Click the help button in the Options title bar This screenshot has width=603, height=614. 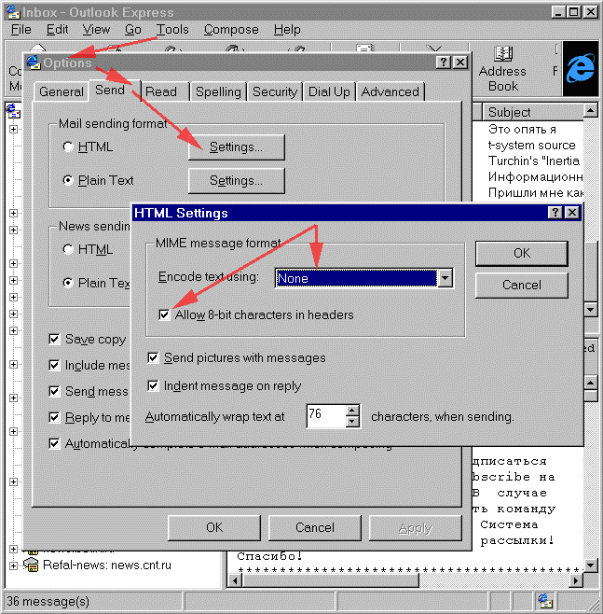point(444,63)
